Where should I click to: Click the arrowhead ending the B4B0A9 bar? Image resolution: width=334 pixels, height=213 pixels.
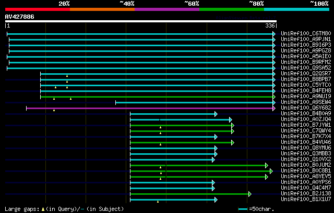(216, 114)
